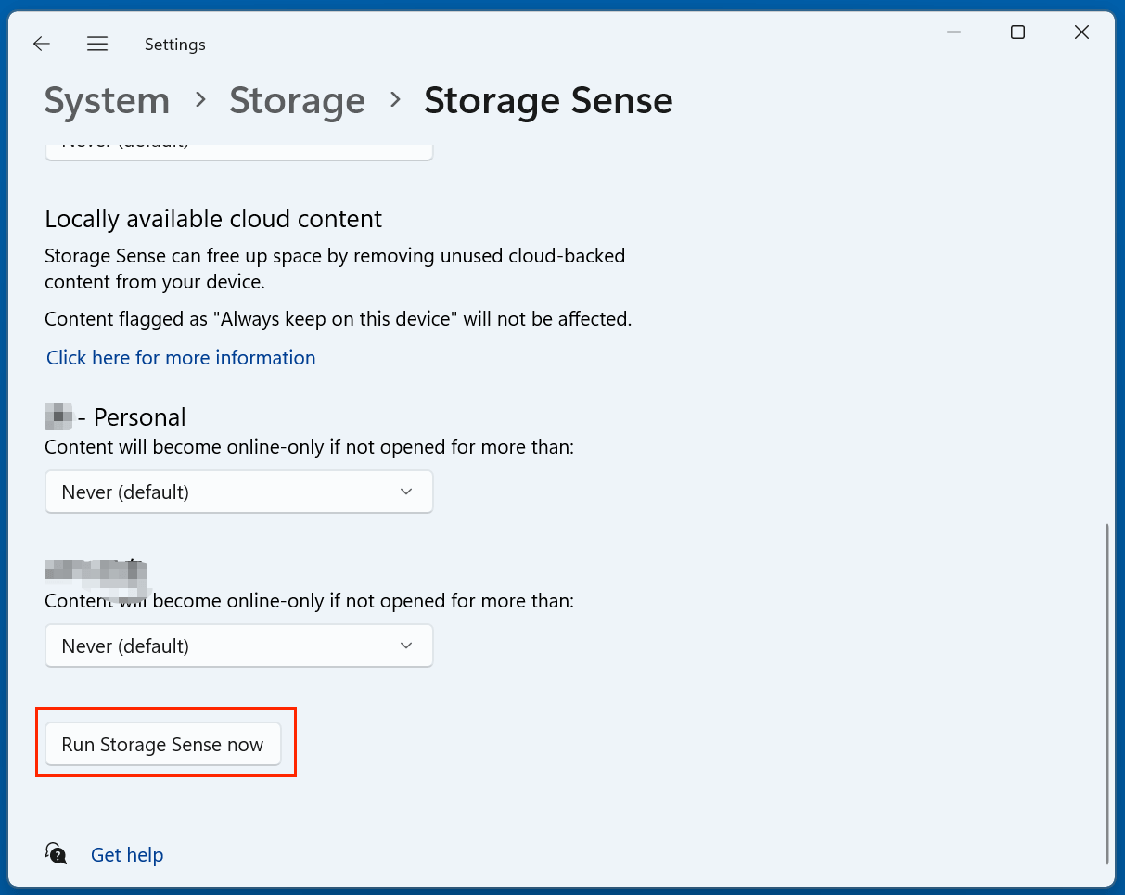Viewport: 1125px width, 895px height.
Task: Maximize the Settings window
Action: click(1017, 32)
